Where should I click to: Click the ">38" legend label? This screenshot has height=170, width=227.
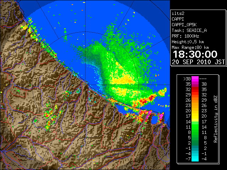coord(187,79)
